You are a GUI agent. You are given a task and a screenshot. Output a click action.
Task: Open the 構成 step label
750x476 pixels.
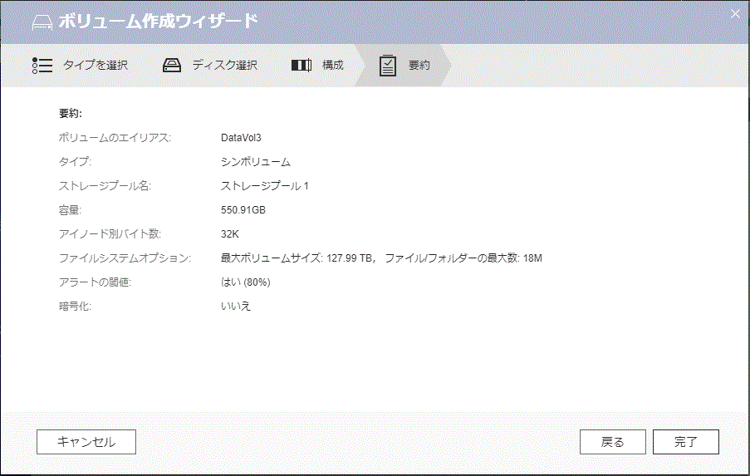click(332, 65)
